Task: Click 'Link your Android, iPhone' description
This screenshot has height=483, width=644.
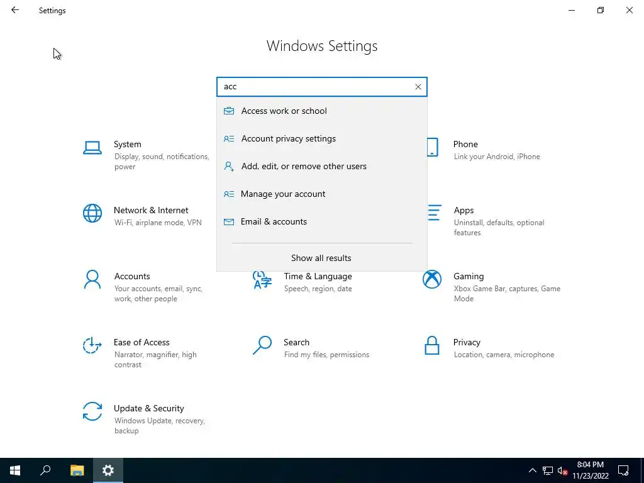Action: 497,157
